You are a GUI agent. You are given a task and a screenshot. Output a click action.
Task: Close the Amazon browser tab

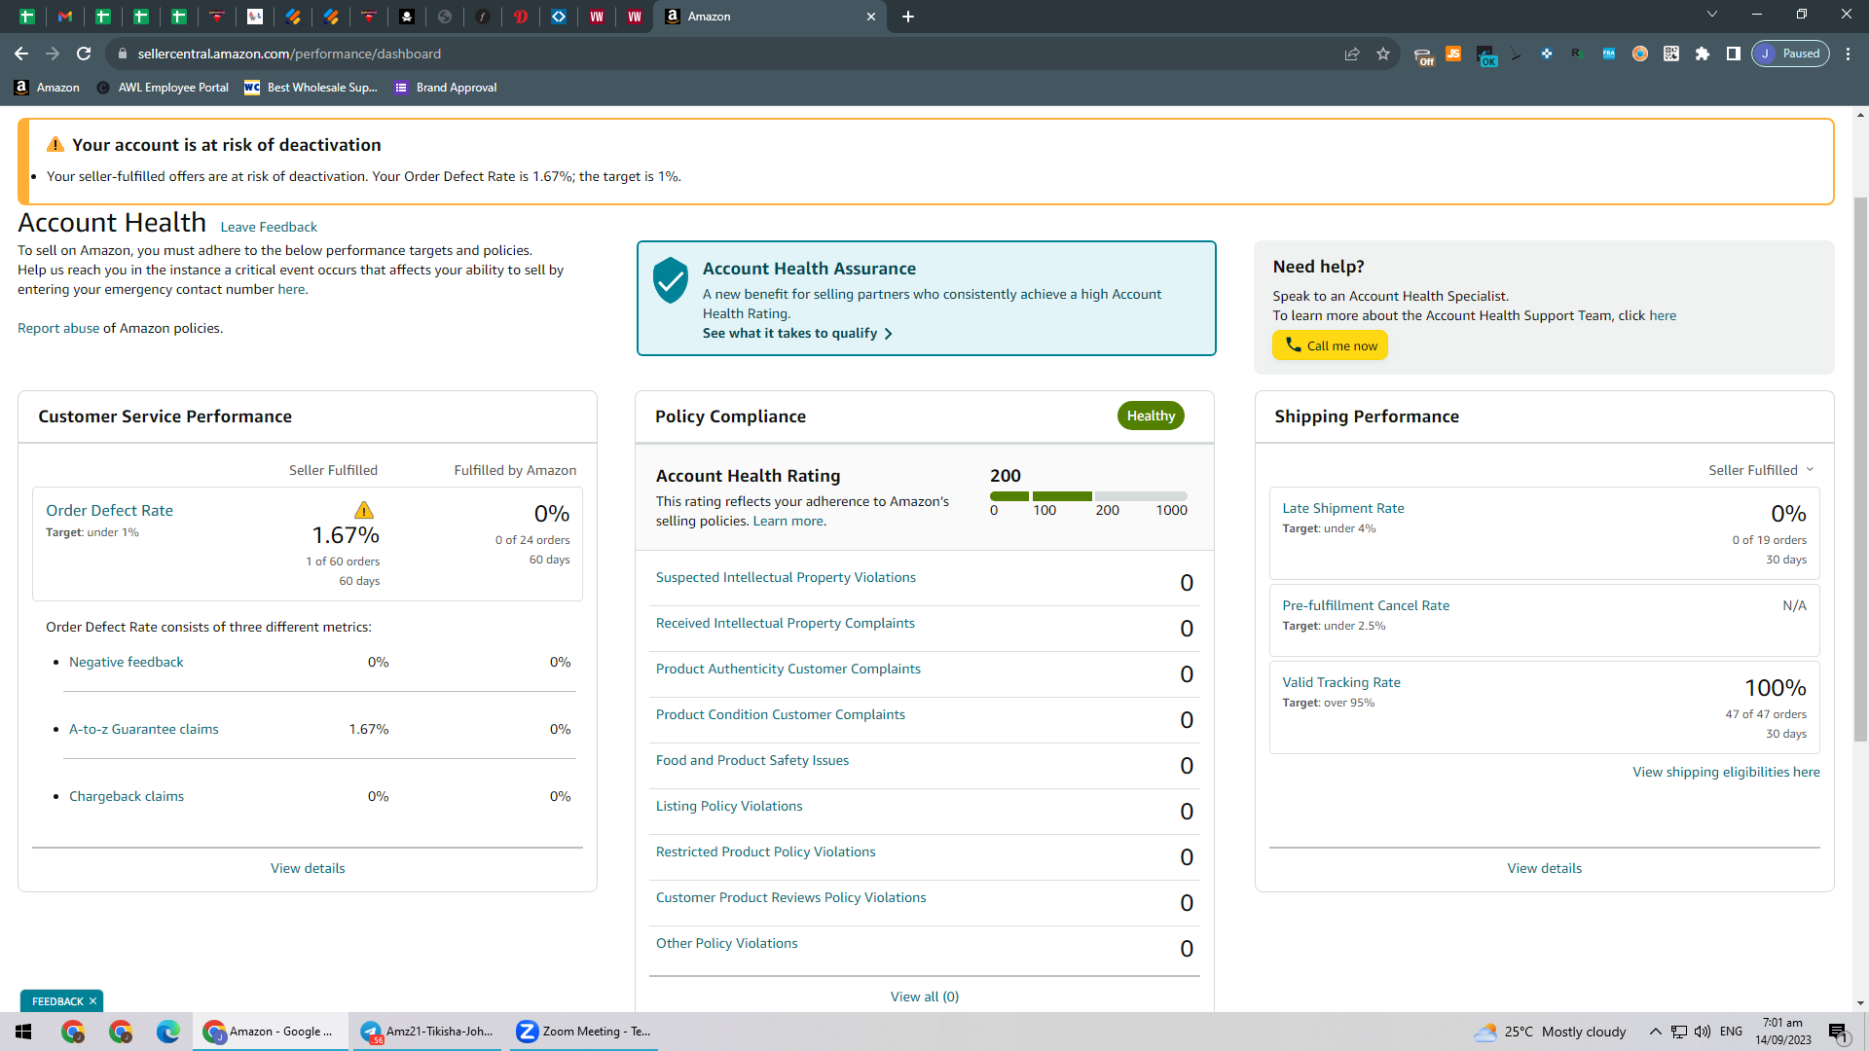point(871,17)
